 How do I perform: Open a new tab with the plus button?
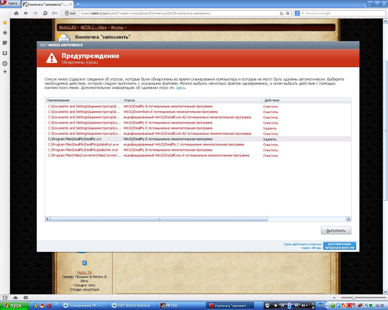tap(78, 4)
